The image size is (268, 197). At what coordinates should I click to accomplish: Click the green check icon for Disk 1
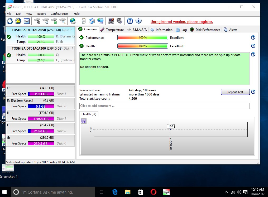point(9,55)
